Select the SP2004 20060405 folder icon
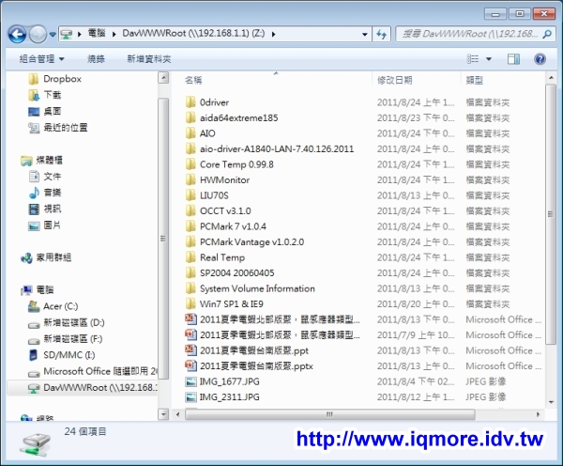The width and height of the screenshot is (563, 466). 190,272
